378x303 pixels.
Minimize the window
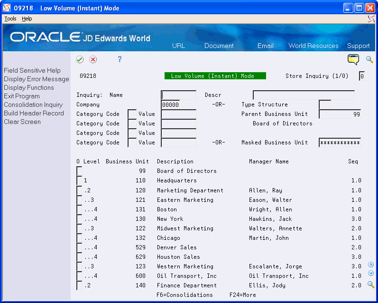pyautogui.click(x=348, y=8)
